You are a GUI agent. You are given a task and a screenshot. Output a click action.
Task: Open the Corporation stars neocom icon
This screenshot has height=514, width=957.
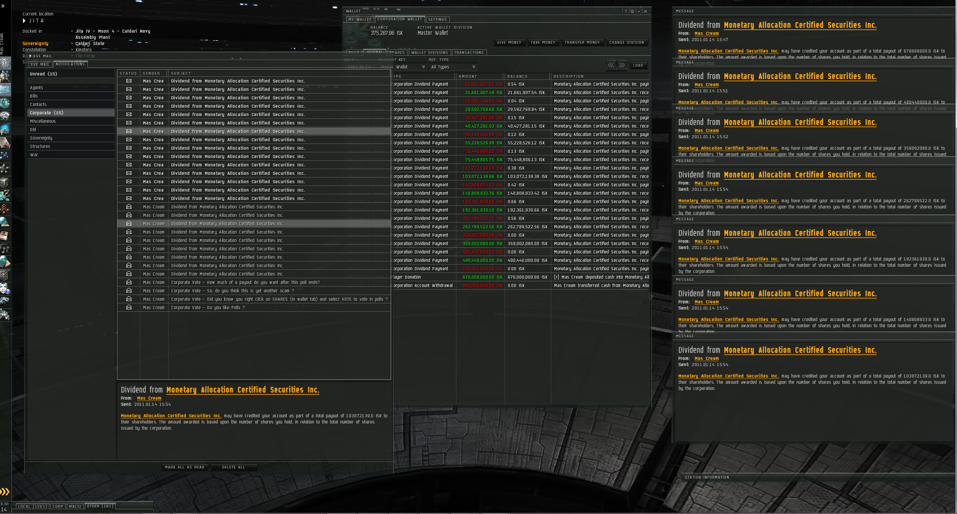point(5,169)
